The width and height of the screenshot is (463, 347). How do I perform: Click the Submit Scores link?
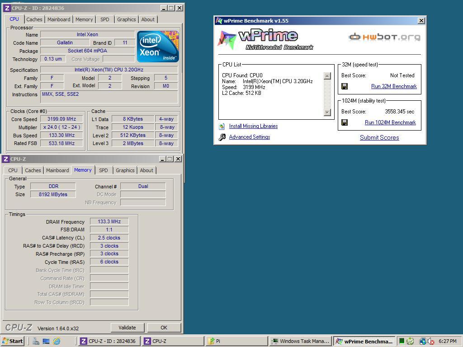[379, 137]
